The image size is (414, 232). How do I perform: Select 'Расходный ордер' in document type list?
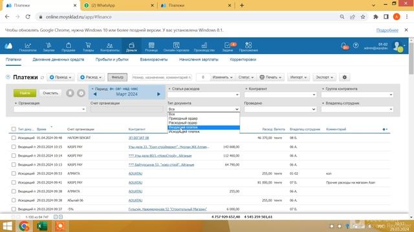click(x=204, y=123)
